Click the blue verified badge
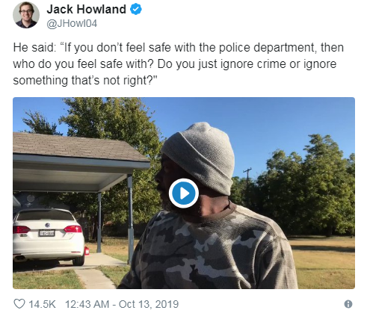 pos(136,9)
